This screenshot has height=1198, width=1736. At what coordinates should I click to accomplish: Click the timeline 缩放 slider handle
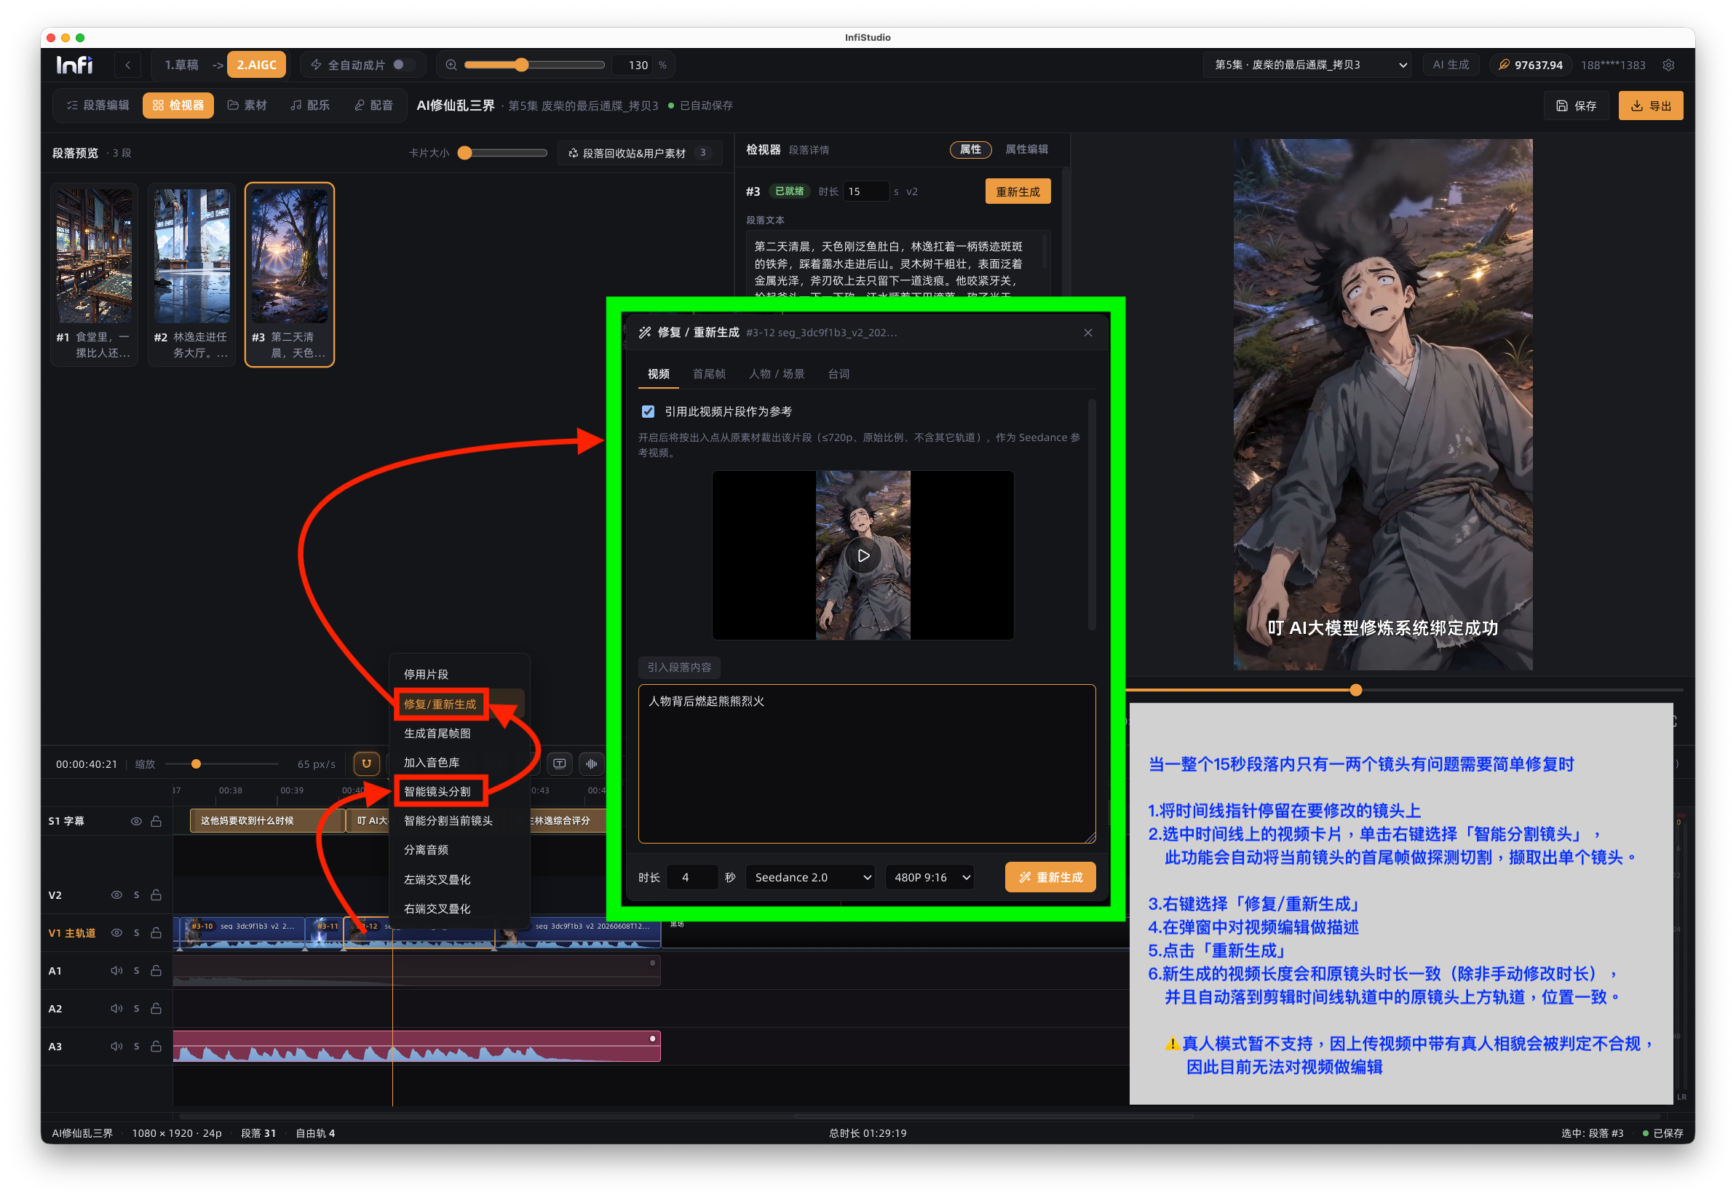(196, 764)
